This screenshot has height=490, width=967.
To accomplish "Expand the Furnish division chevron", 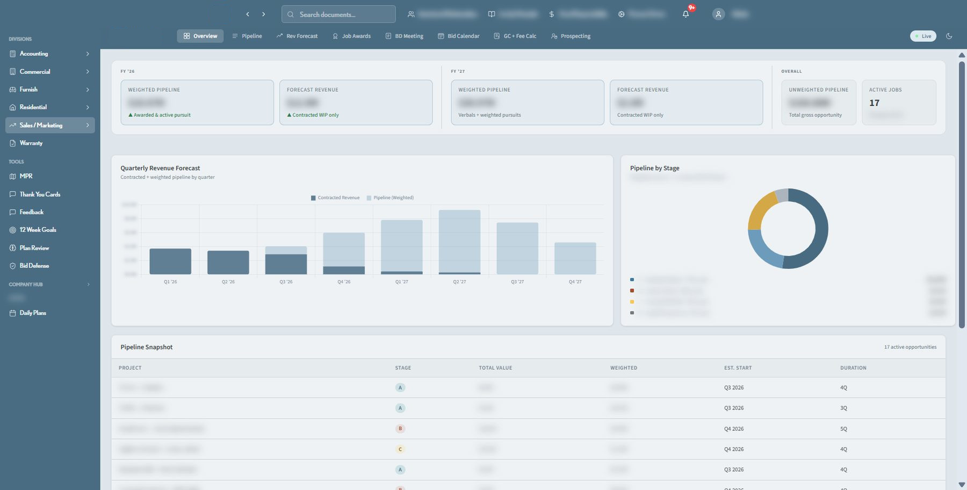I will click(88, 90).
